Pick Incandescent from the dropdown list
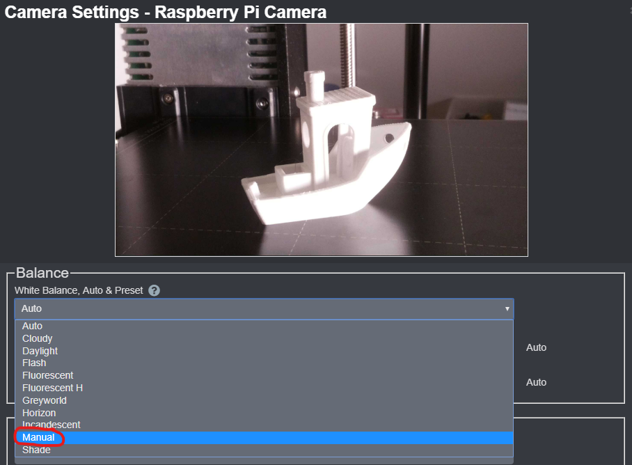 click(51, 425)
